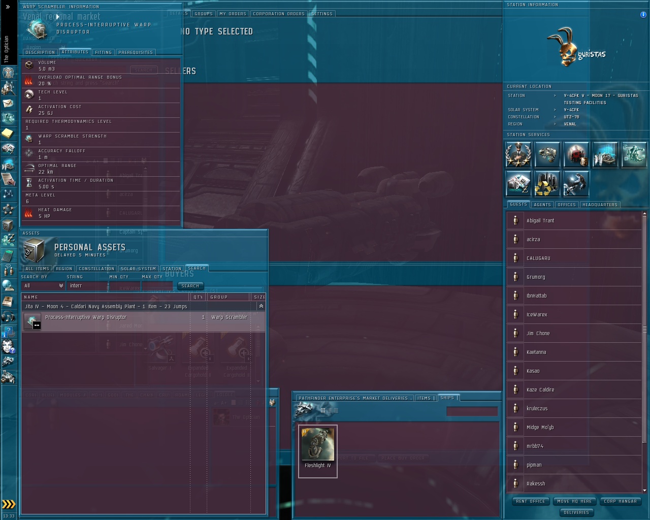Open the reprocessing plant recycle icon
Viewport: 650px width, 520px height.
pyautogui.click(x=547, y=183)
